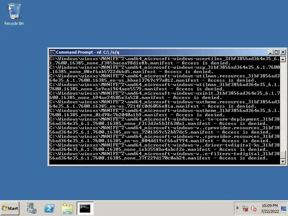Screen dimensions: 288x216
Task: Open the Command Prompt system menu icon
Action: (x=52, y=52)
